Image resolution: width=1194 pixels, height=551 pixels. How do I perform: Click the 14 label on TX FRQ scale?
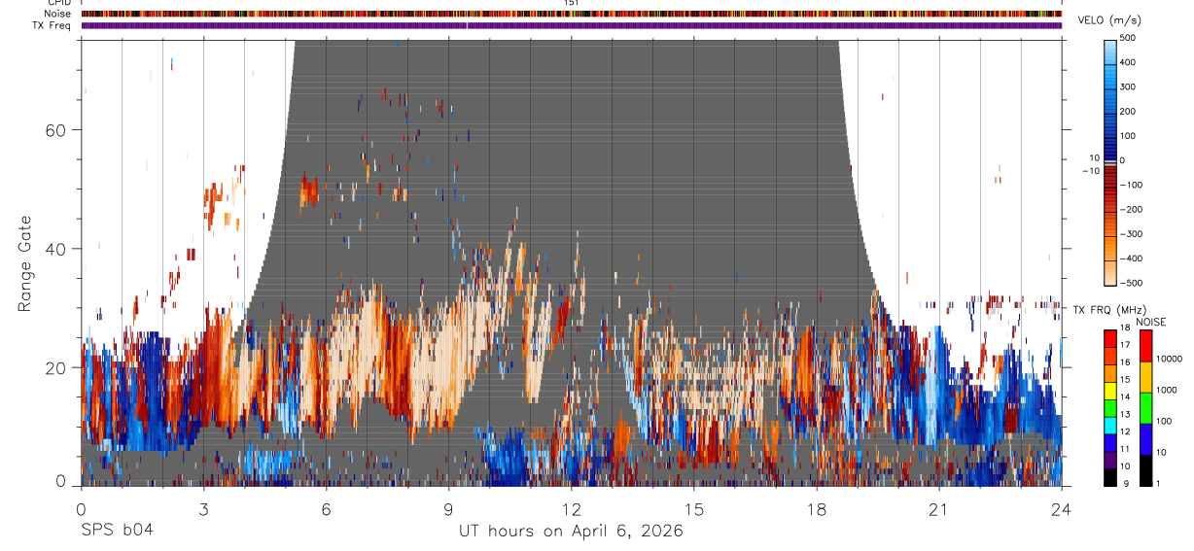tap(1126, 397)
